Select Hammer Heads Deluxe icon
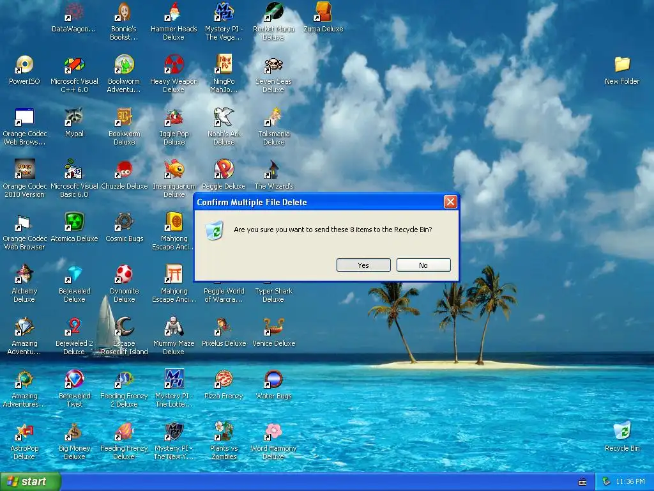 click(x=174, y=22)
